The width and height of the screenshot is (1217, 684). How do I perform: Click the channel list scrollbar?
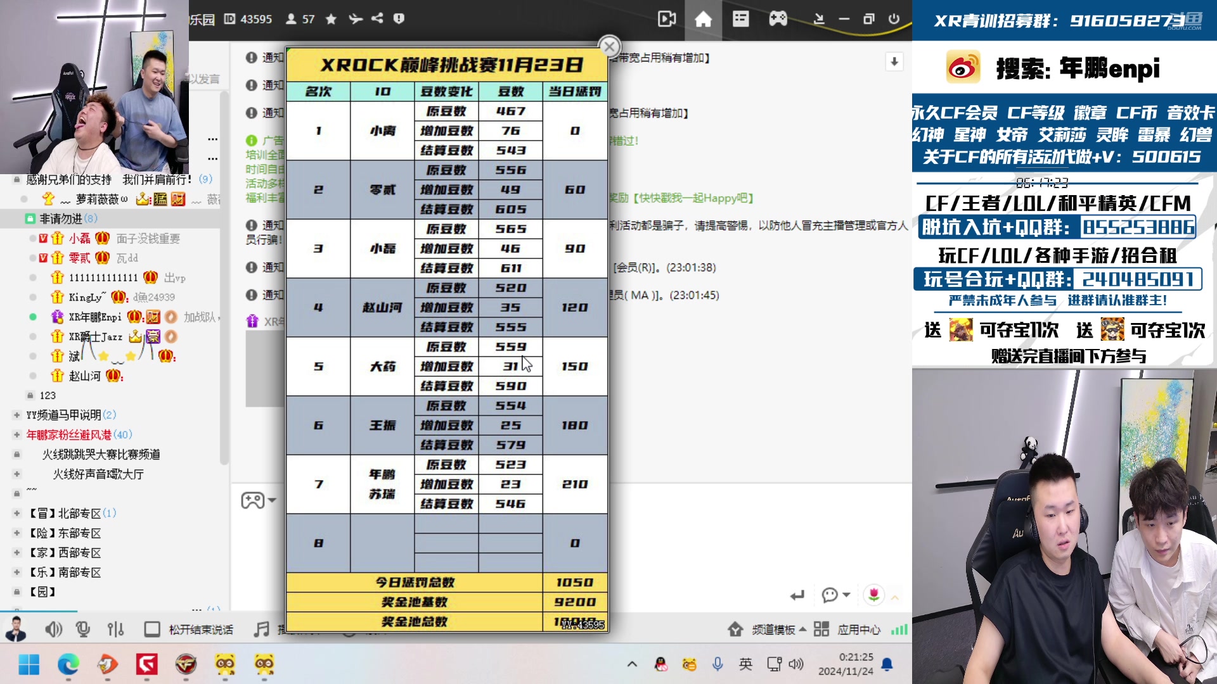tap(224, 279)
